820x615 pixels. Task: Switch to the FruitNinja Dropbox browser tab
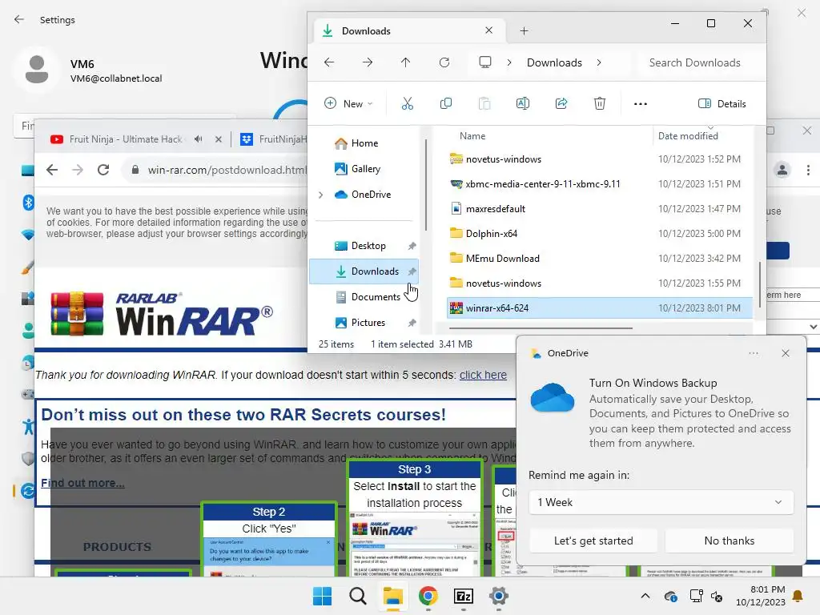pyautogui.click(x=273, y=139)
